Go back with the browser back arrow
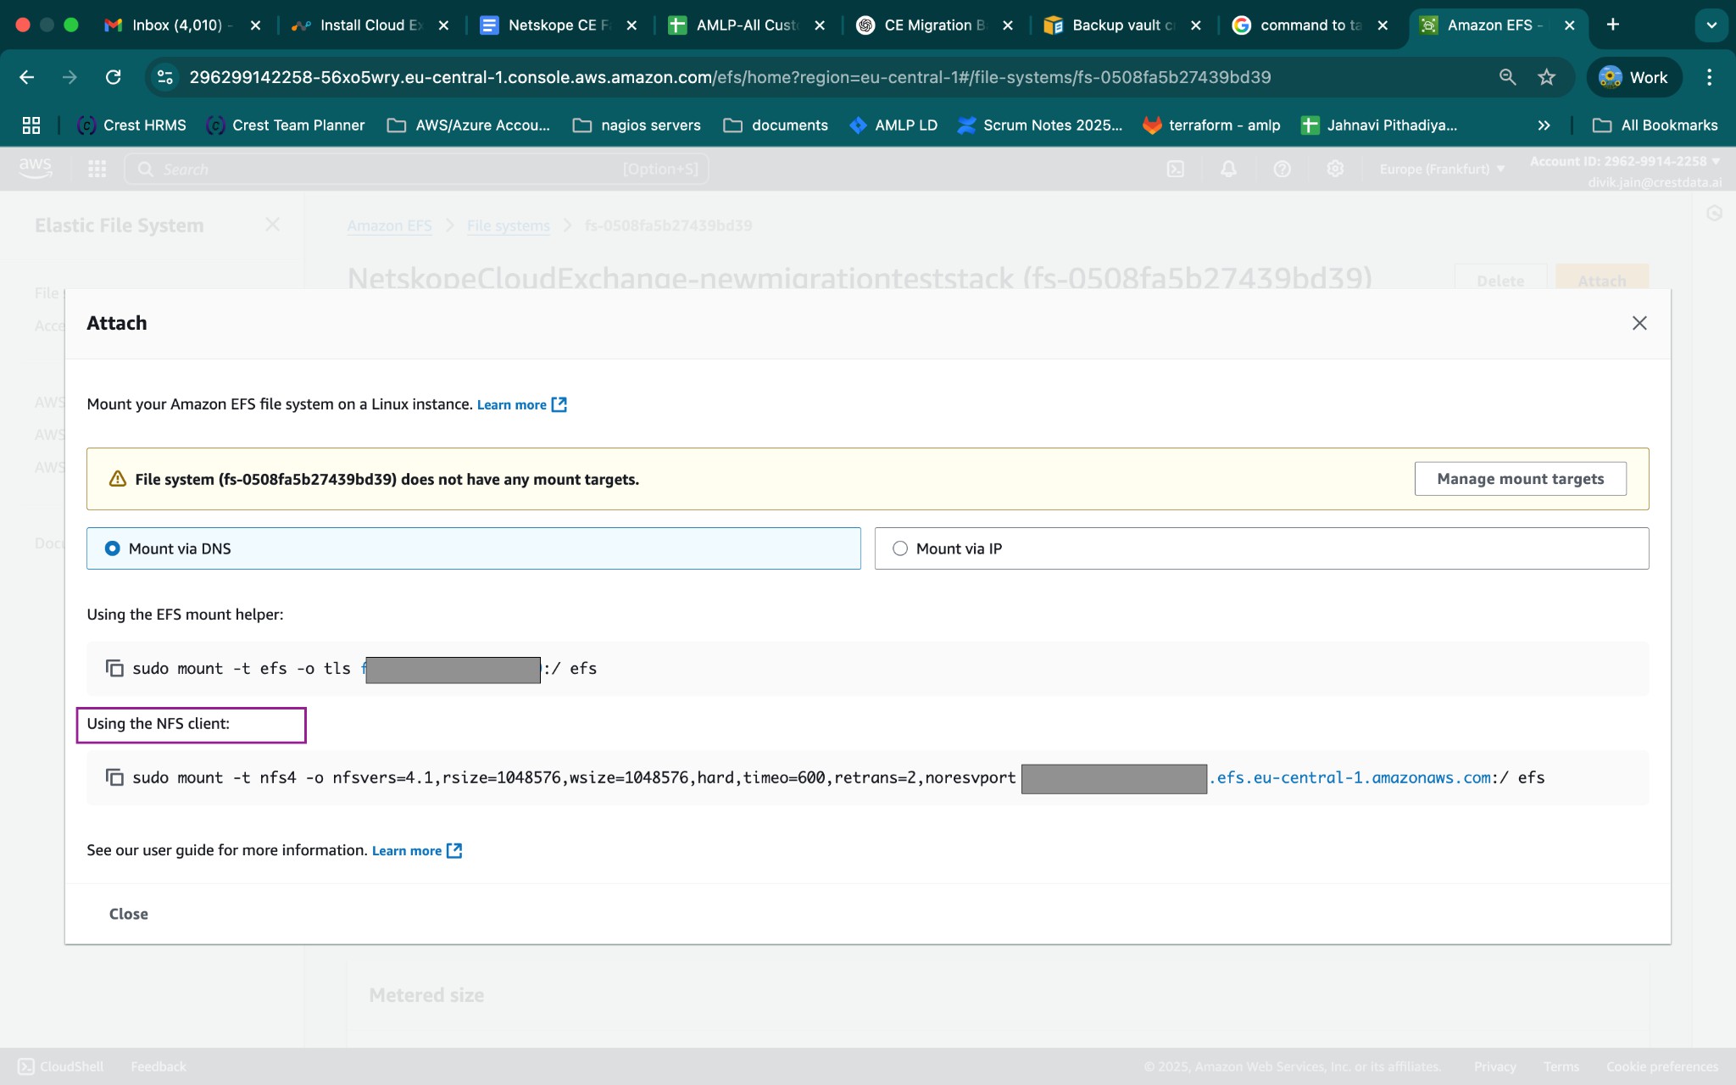Viewport: 1736px width, 1085px height. click(27, 77)
